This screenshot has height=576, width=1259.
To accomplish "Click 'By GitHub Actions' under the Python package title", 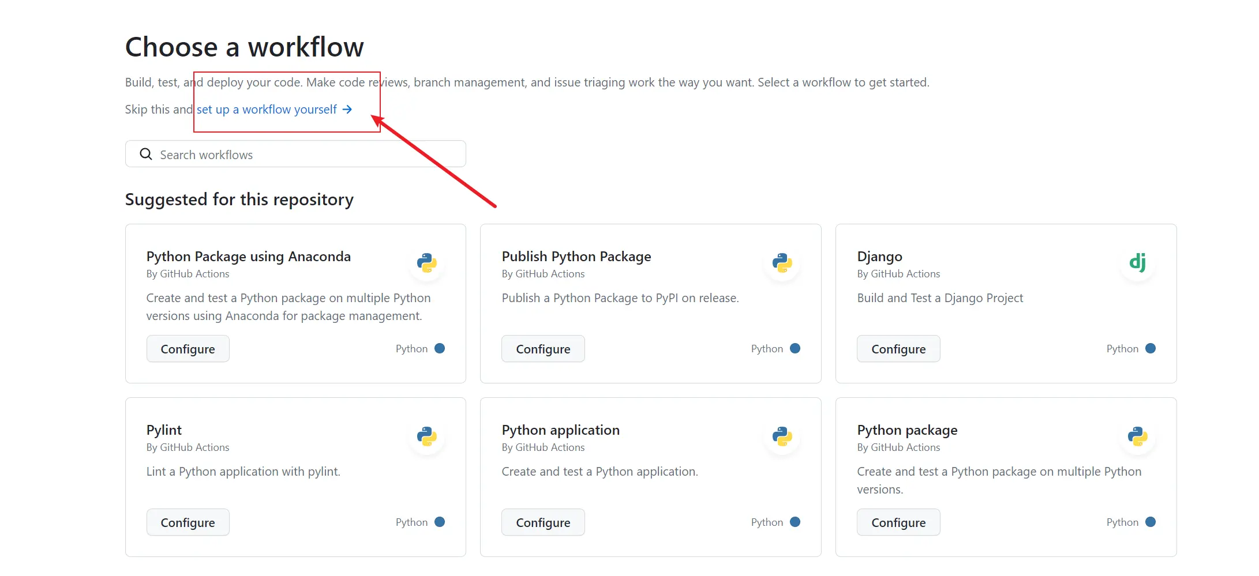I will click(x=898, y=447).
